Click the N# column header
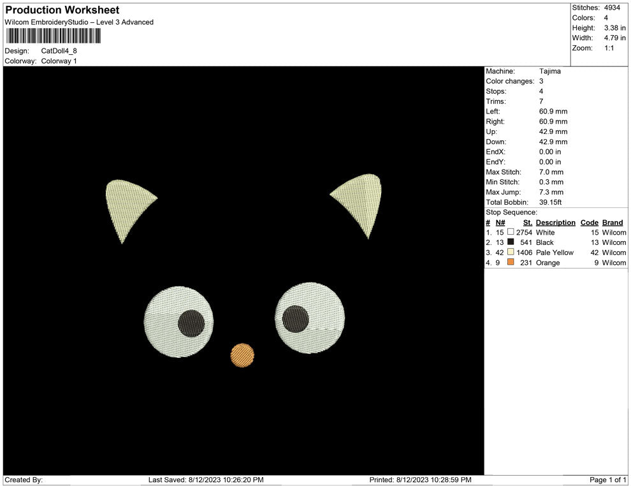The height and width of the screenshot is (486, 631). 500,223
